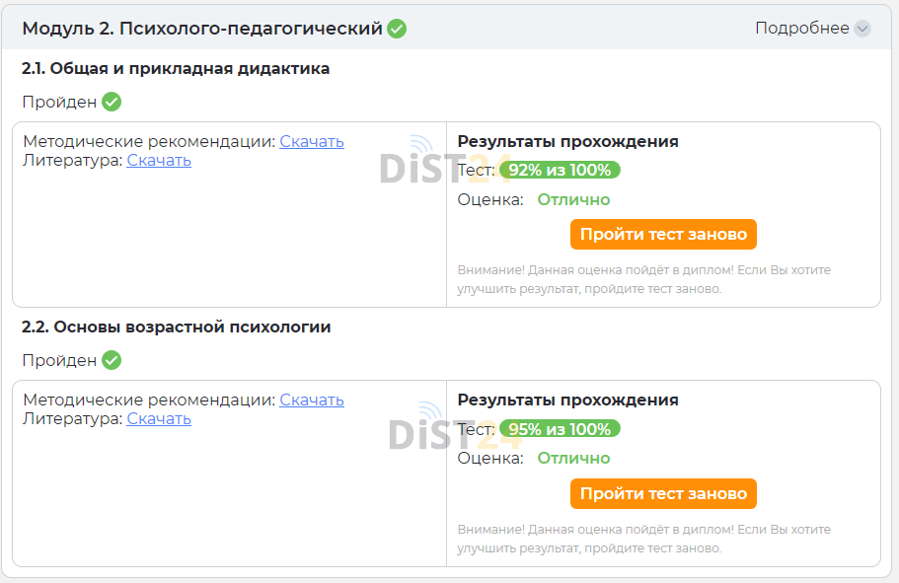Click the green checkmark next to Модуль 2 title
Image resolution: width=899 pixels, height=583 pixels.
pyautogui.click(x=396, y=30)
